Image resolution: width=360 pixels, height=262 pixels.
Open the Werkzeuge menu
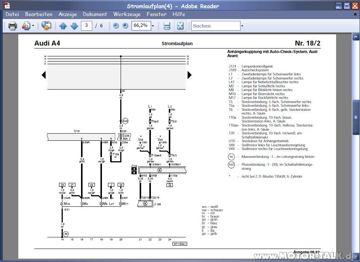coord(127,14)
